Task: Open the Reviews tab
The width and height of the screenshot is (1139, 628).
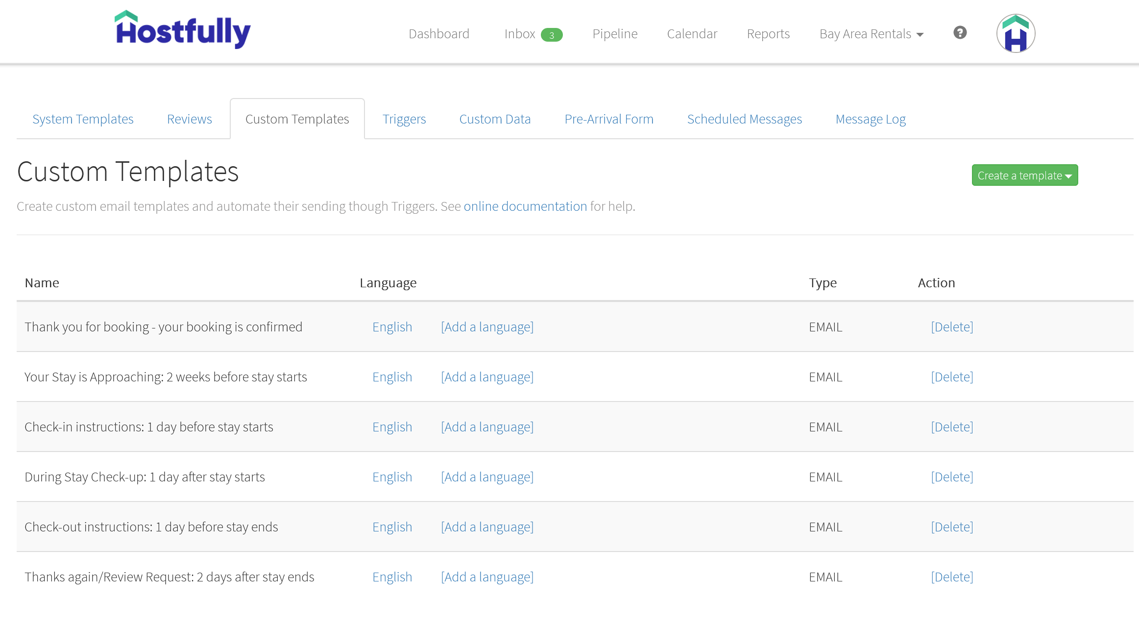Action: click(189, 119)
